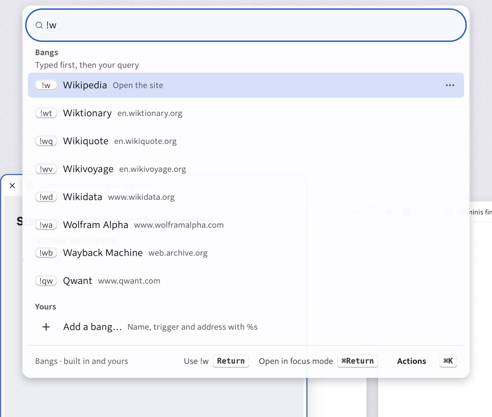
Task: Click the search field containing !w
Action: (246, 25)
